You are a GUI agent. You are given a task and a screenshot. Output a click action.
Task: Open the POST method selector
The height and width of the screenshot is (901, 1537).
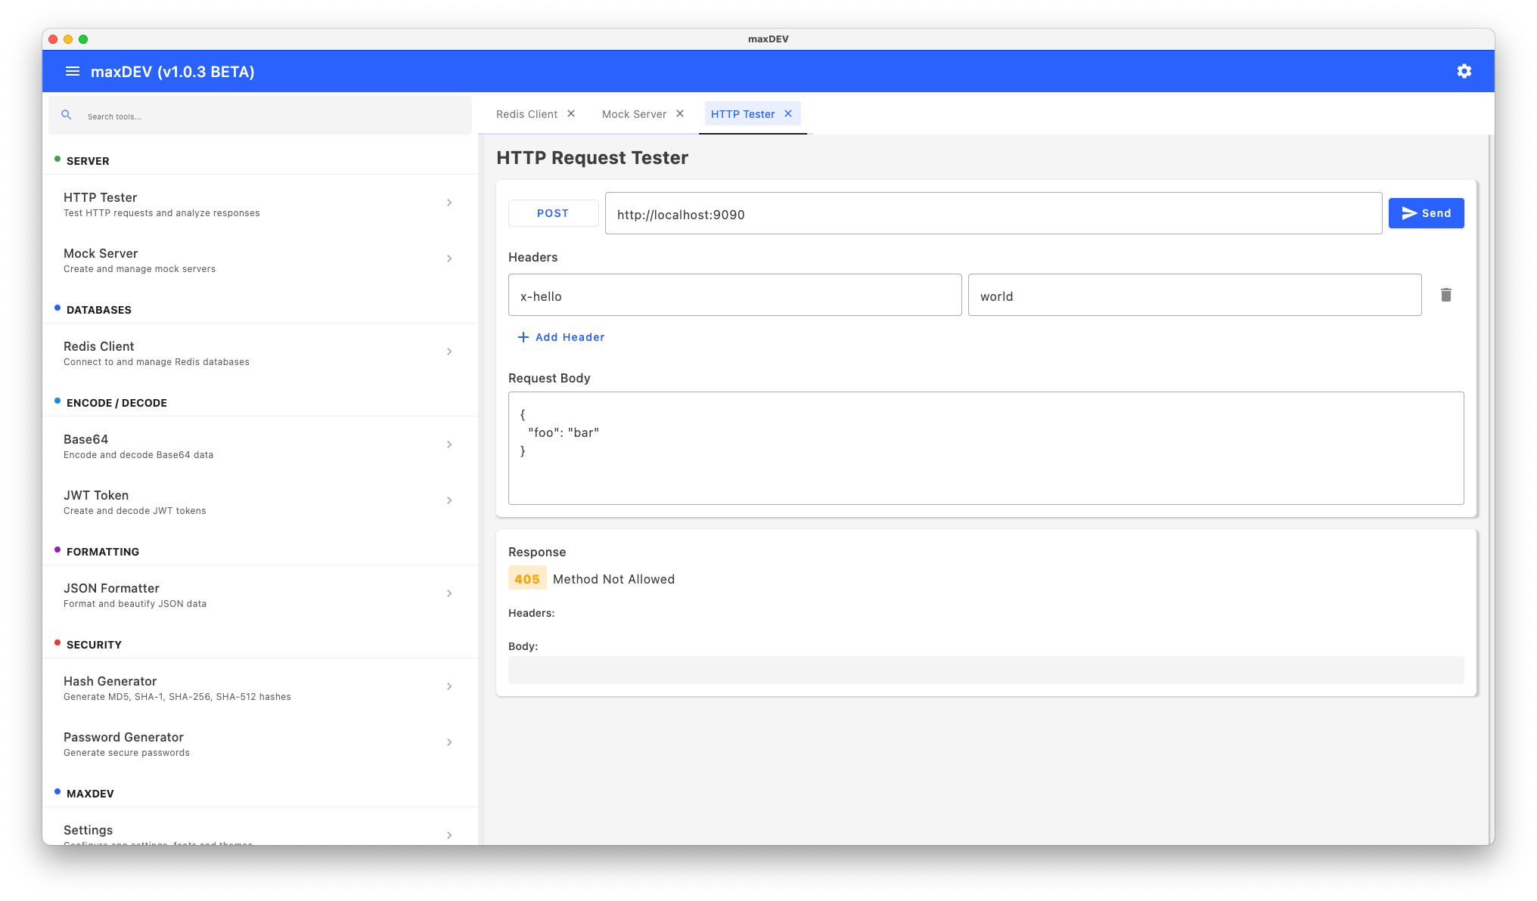point(553,213)
